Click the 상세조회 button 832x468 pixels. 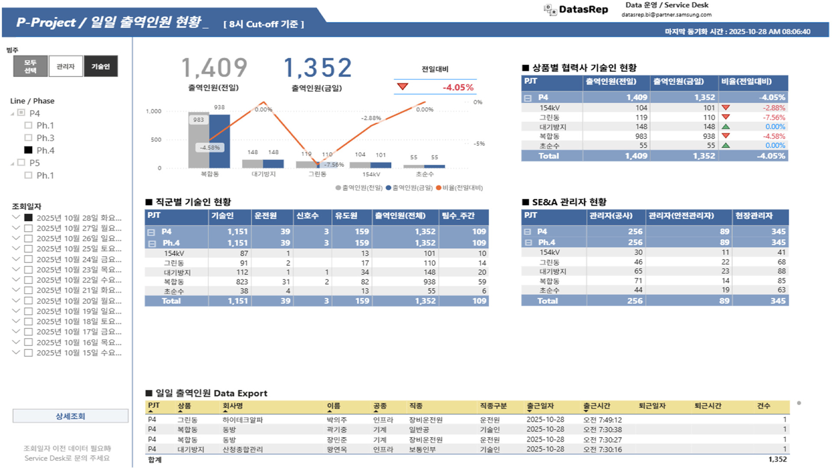[70, 416]
